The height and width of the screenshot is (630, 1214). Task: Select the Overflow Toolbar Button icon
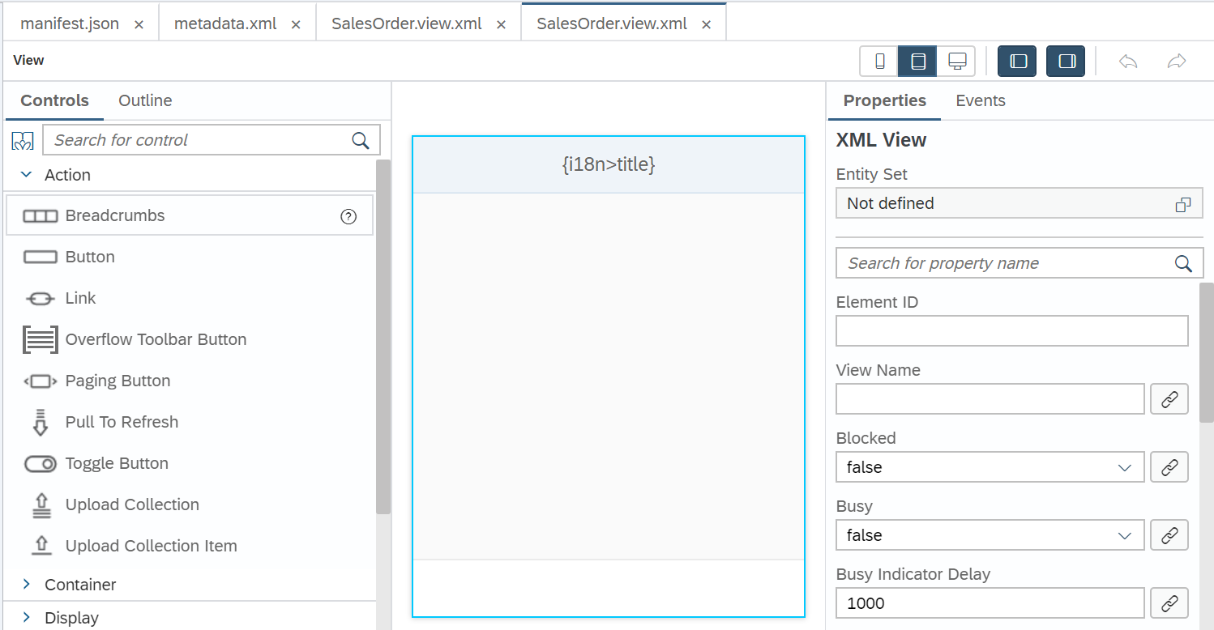[x=41, y=339]
